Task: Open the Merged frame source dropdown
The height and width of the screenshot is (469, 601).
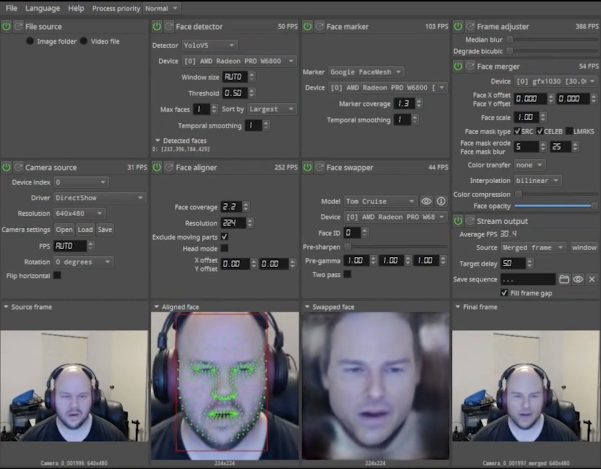Action: (533, 247)
